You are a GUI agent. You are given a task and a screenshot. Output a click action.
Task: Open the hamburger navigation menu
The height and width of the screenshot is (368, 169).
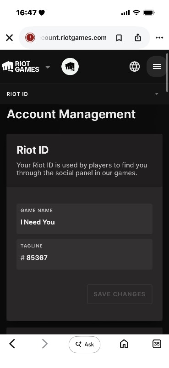(157, 67)
